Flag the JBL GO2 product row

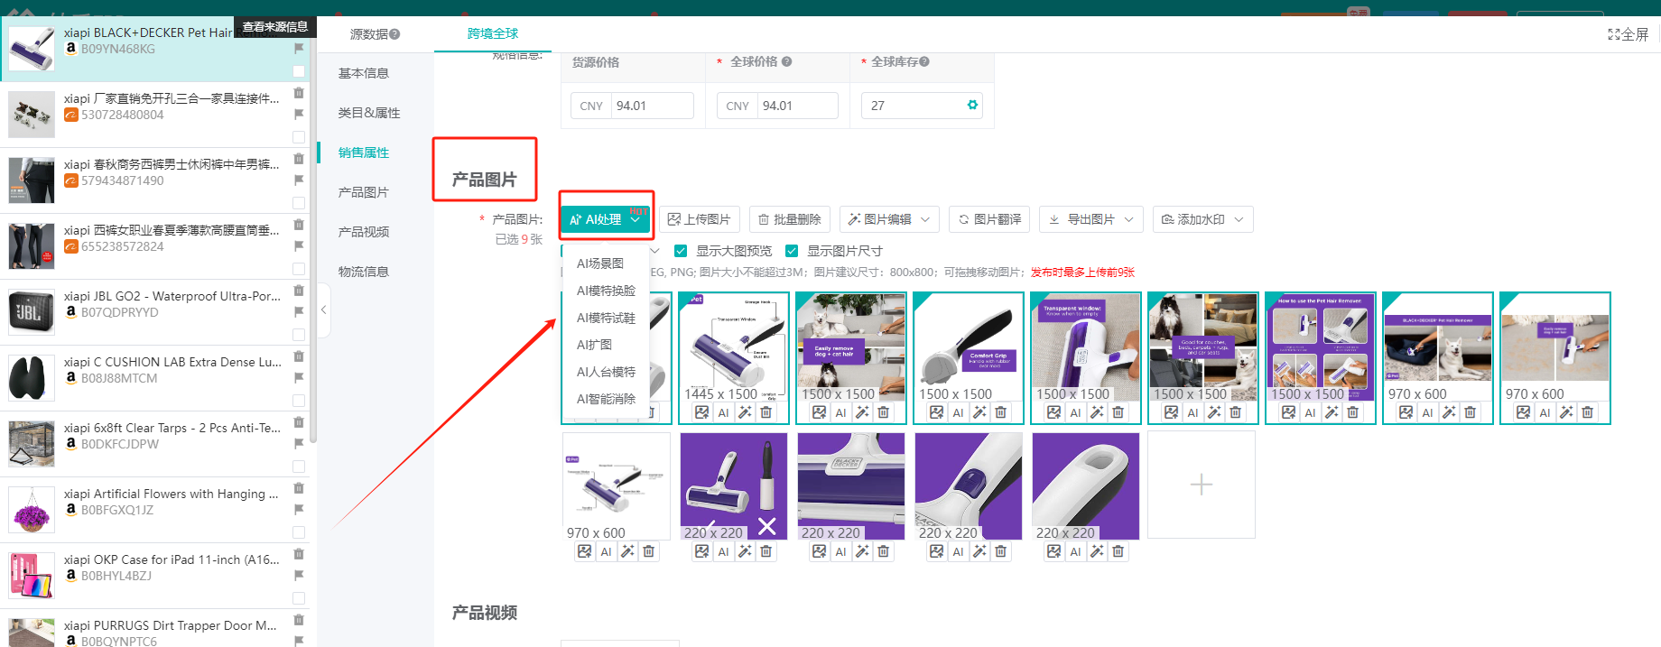click(x=299, y=311)
